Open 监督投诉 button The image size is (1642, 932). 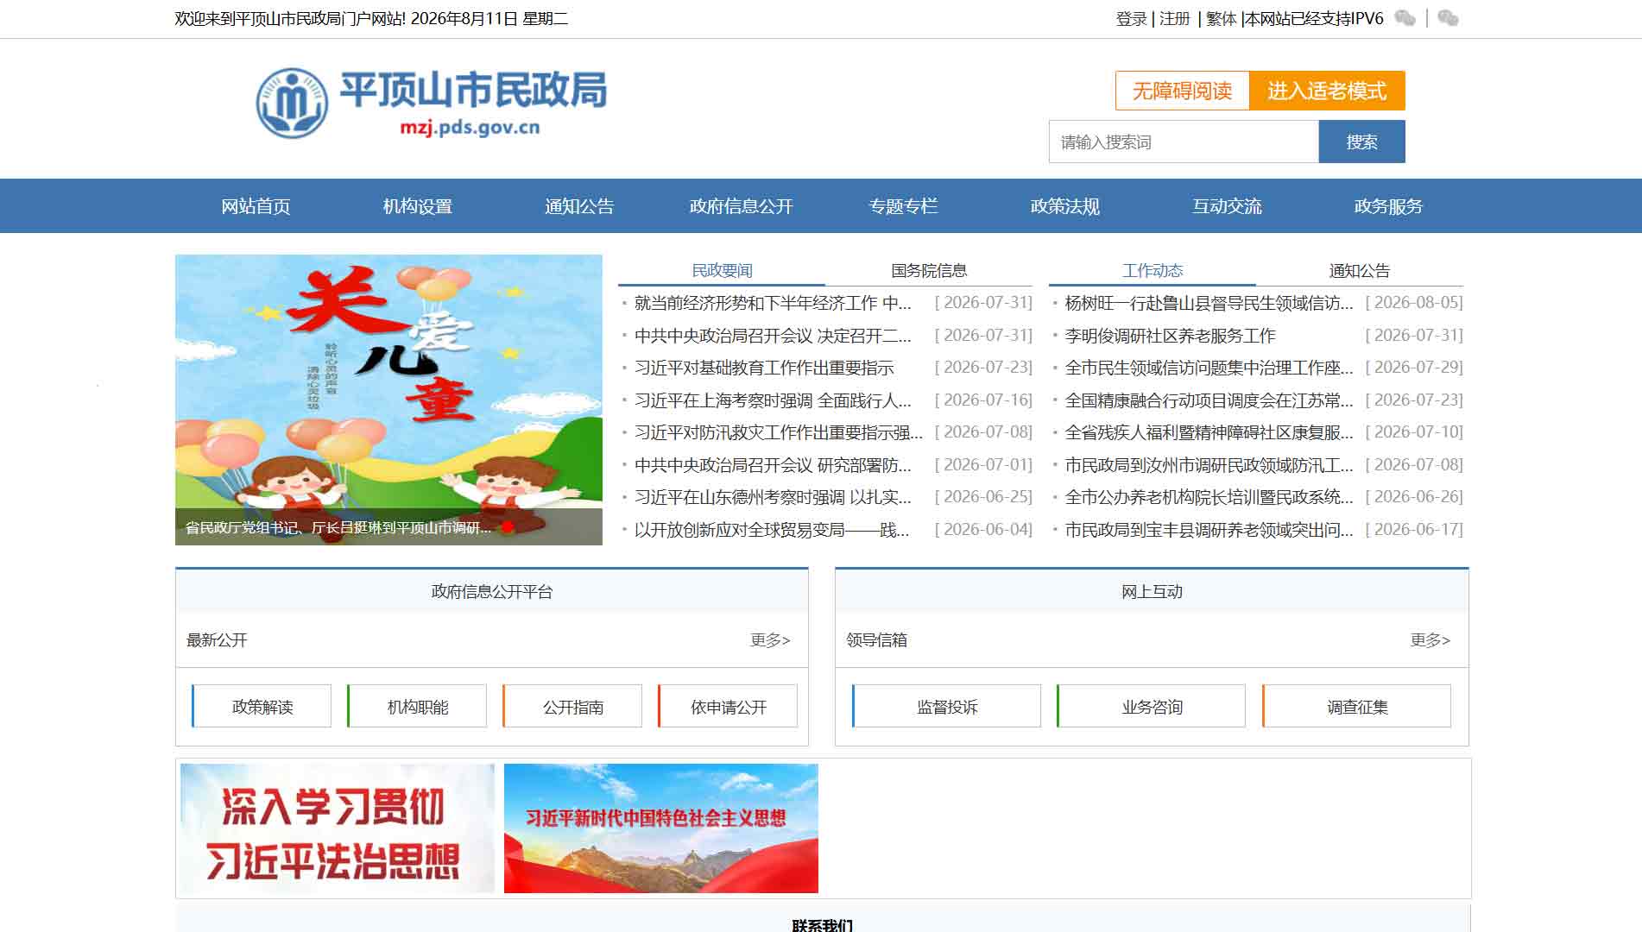tap(946, 706)
